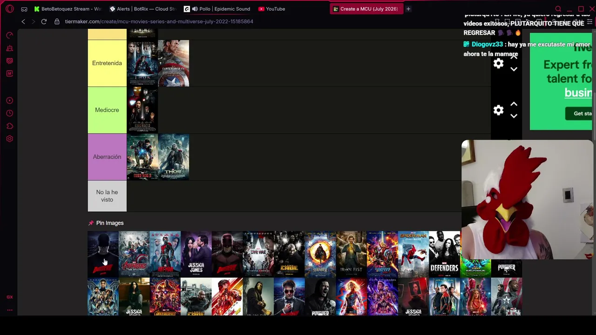Open the Player icon in sidebar
Image resolution: width=596 pixels, height=335 pixels.
click(9, 100)
